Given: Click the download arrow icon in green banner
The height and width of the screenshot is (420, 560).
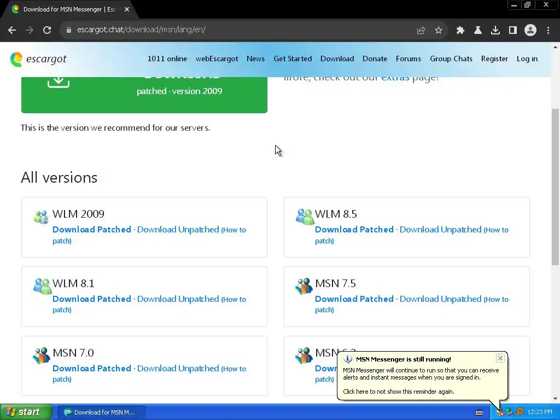Looking at the screenshot, I should coord(59,82).
